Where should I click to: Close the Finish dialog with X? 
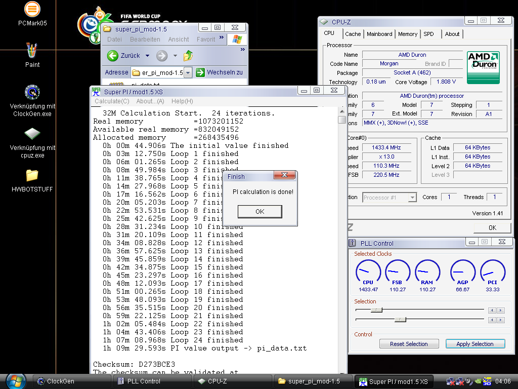pyautogui.click(x=284, y=175)
